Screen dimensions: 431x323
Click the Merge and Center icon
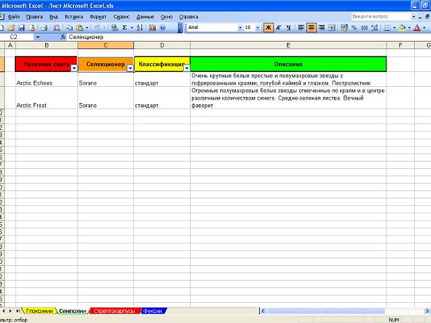click(x=332, y=28)
